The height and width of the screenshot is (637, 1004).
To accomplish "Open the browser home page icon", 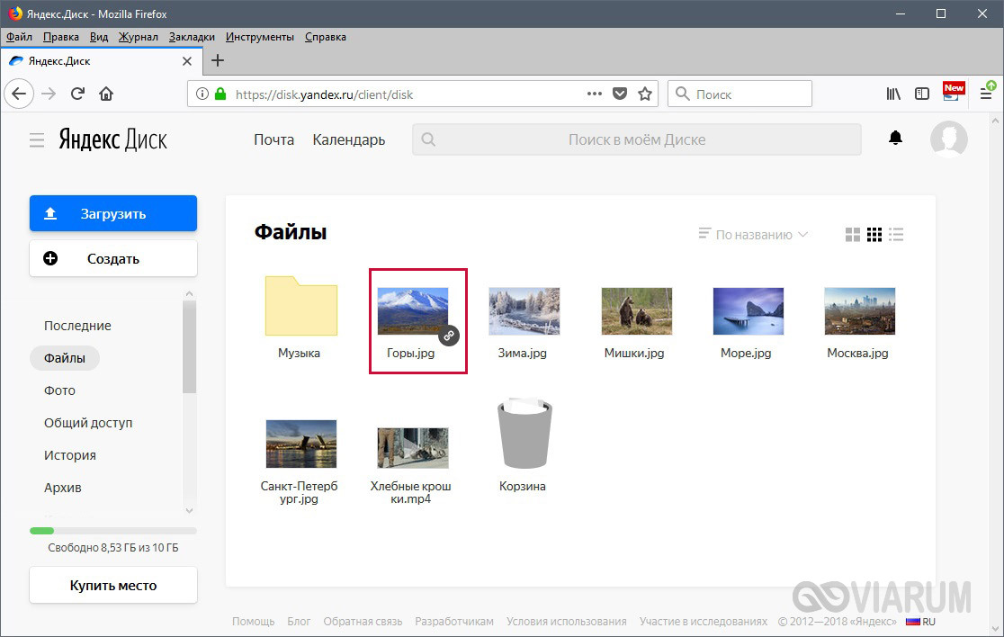I will [x=106, y=94].
